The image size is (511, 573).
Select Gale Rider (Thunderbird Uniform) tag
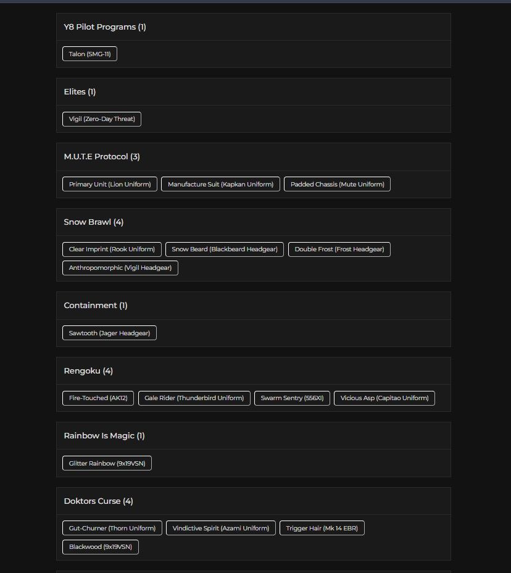tap(194, 398)
